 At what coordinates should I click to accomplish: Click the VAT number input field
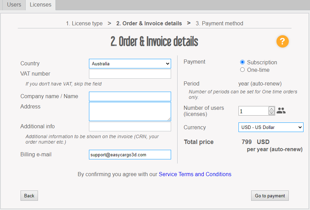pos(130,74)
